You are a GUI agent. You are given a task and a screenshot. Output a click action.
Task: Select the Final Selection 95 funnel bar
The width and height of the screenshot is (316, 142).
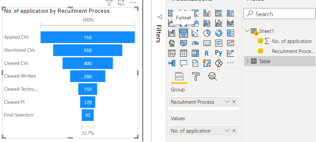88,115
